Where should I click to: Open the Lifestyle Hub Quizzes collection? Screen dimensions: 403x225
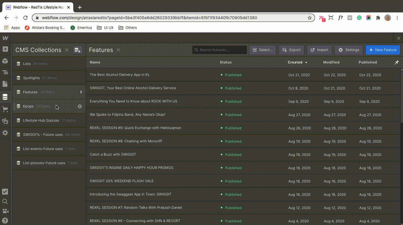(x=49, y=120)
